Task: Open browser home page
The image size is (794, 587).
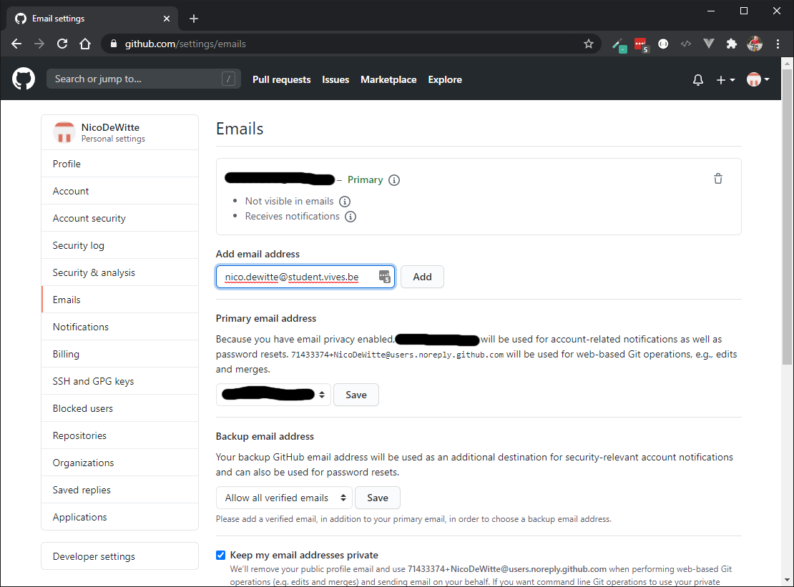Action: pos(85,44)
